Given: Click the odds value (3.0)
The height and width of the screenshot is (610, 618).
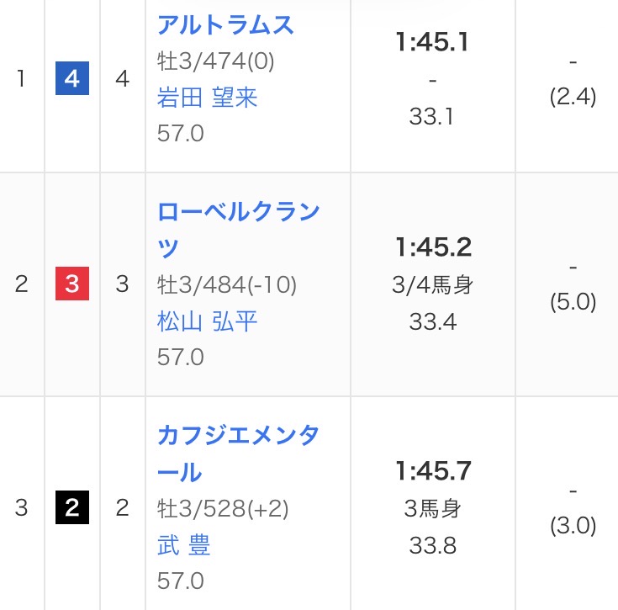Looking at the screenshot, I should pos(573,527).
